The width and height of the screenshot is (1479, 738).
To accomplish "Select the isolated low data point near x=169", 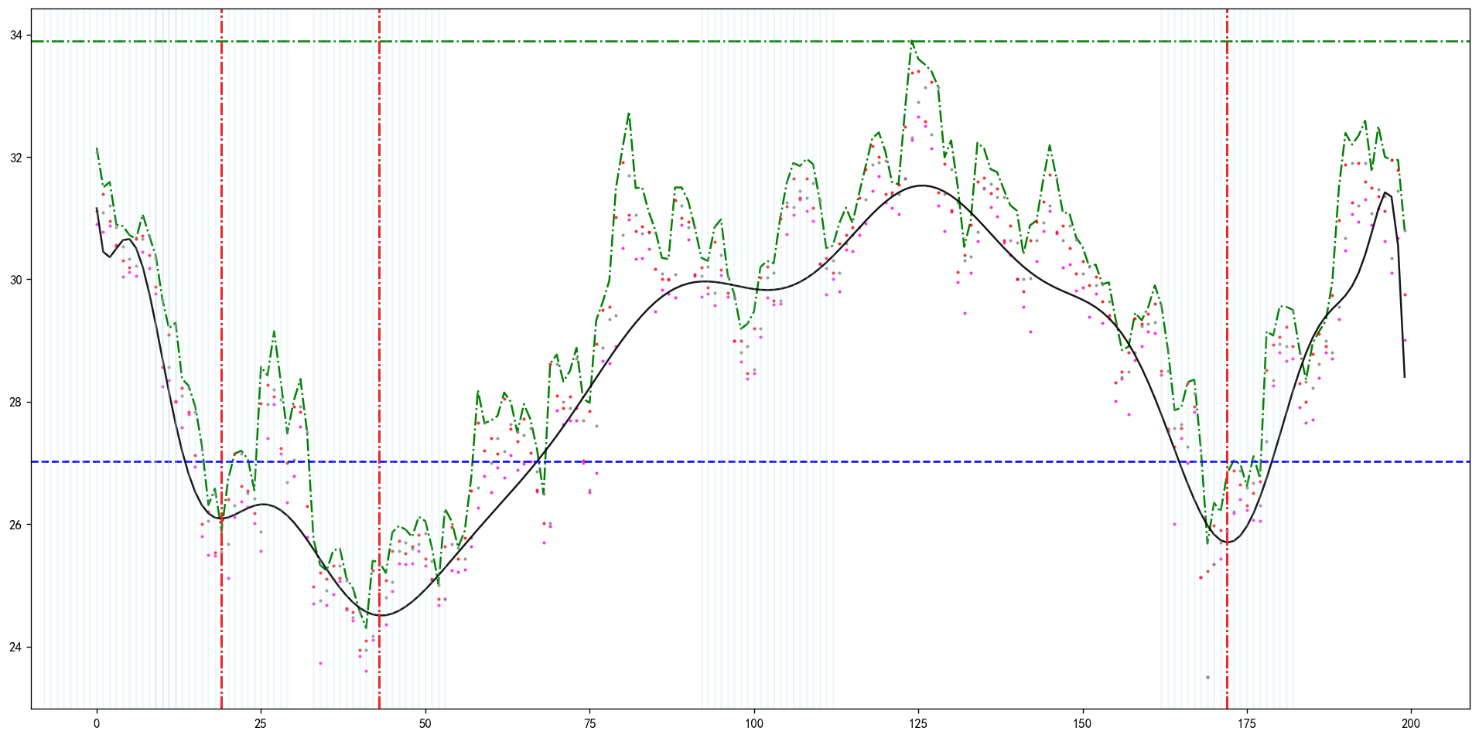I will point(1207,677).
